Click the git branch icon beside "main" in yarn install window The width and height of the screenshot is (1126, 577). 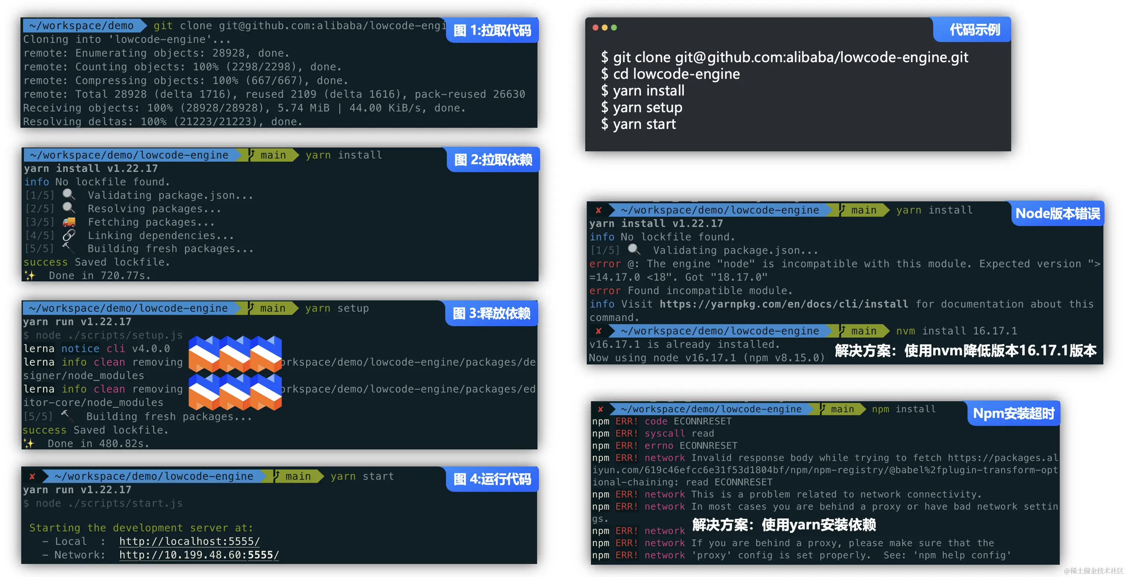(x=251, y=155)
